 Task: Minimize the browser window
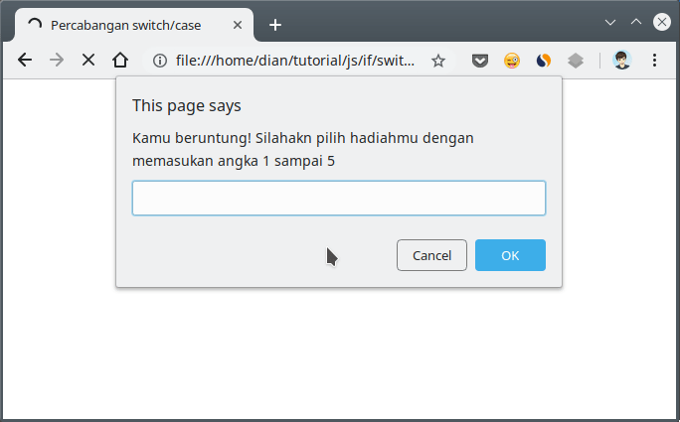[x=610, y=21]
